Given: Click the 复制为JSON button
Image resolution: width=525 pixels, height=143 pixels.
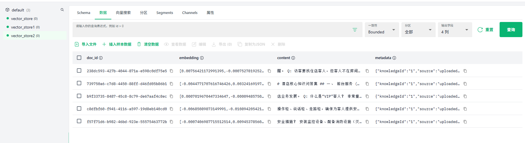Looking at the screenshot, I should coord(252,44).
